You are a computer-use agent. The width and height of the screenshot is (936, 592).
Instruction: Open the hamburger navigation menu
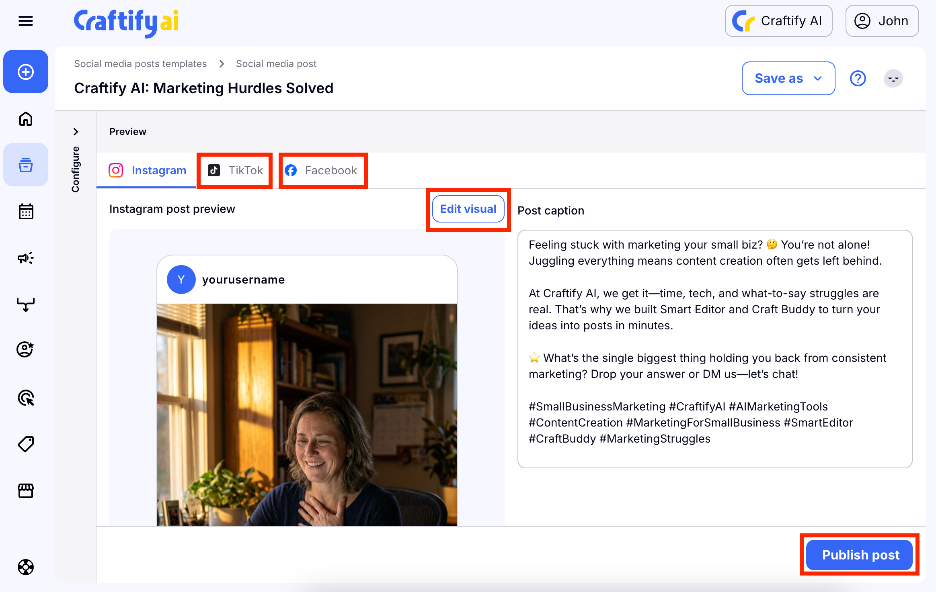pyautogui.click(x=26, y=21)
